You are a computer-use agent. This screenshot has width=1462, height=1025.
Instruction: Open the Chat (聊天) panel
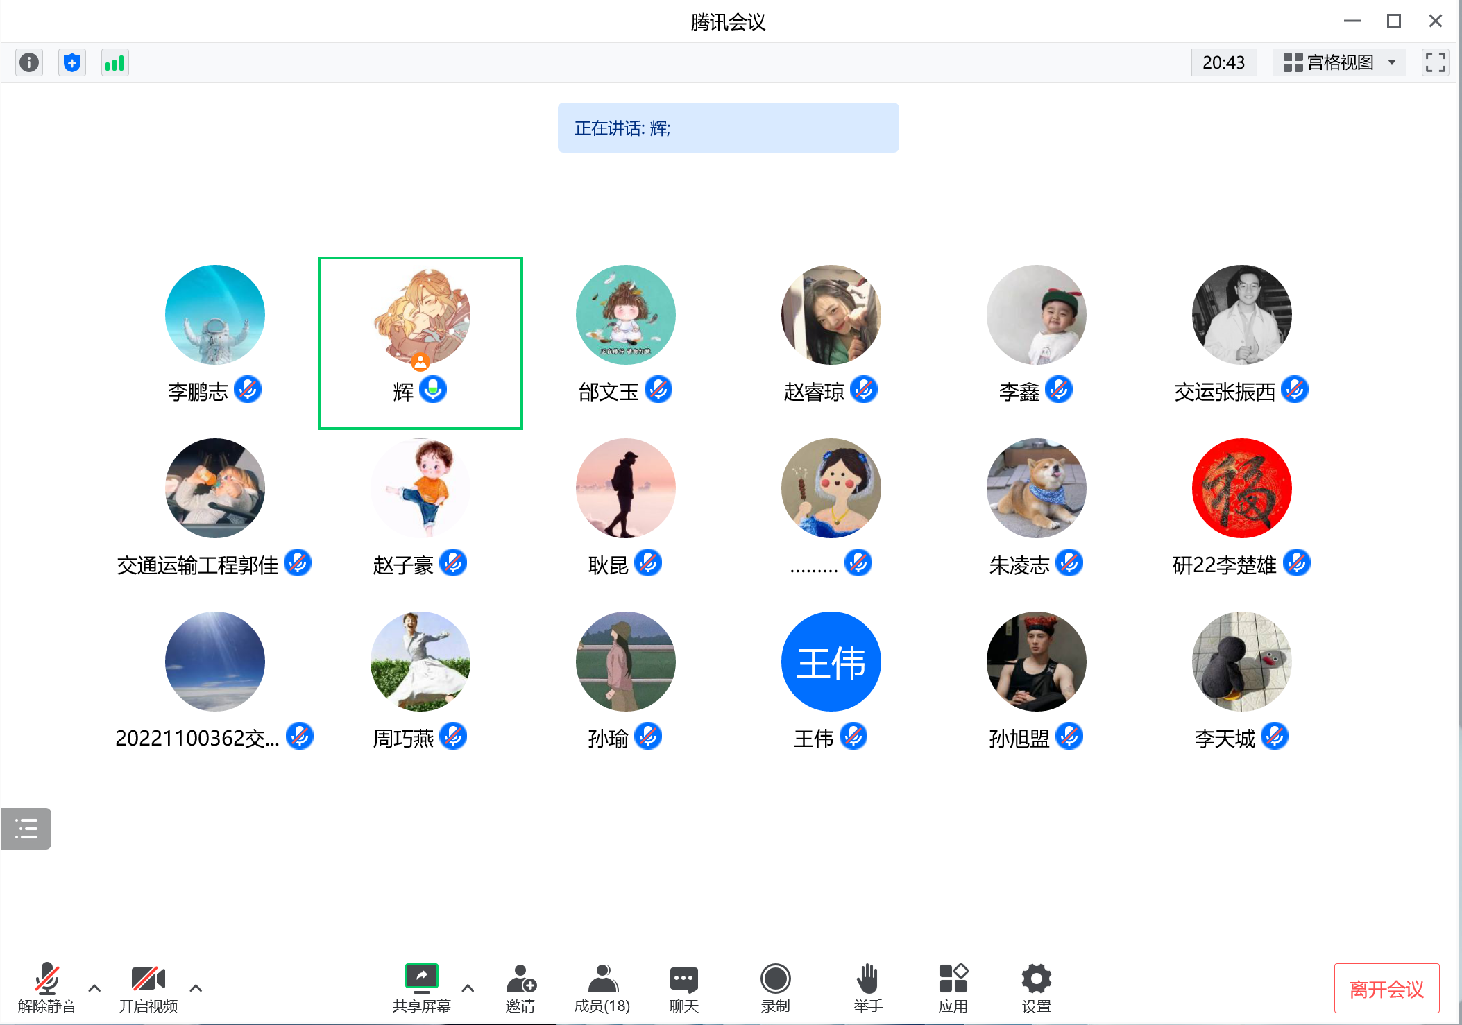click(683, 987)
